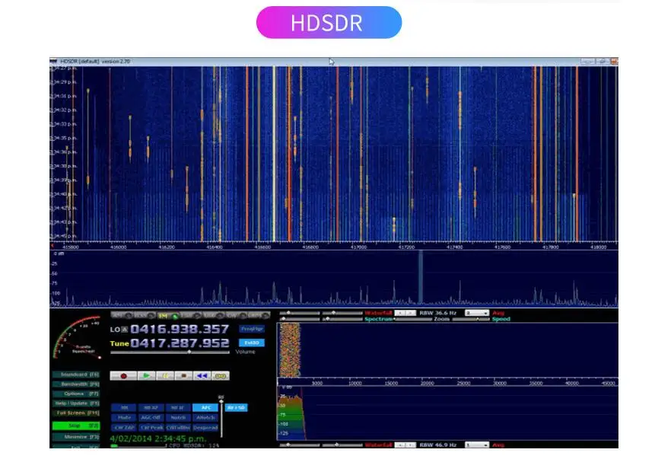This screenshot has height=456, width=655.
Task: Stop playback with the square stop button
Action: [x=183, y=376]
